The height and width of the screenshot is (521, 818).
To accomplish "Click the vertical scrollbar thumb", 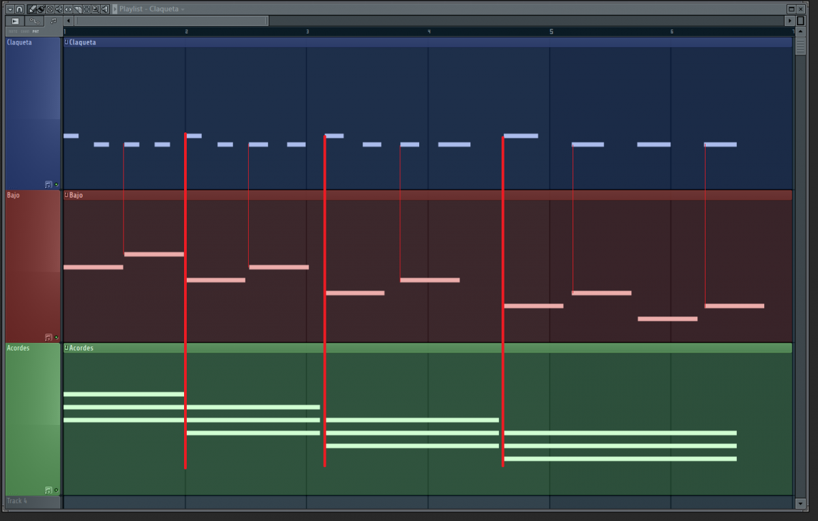I will [x=800, y=46].
